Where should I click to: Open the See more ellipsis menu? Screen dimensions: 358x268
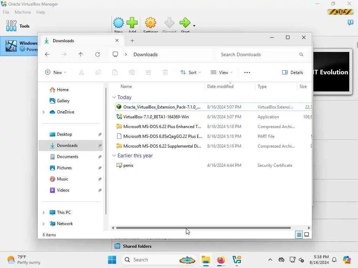pos(247,73)
